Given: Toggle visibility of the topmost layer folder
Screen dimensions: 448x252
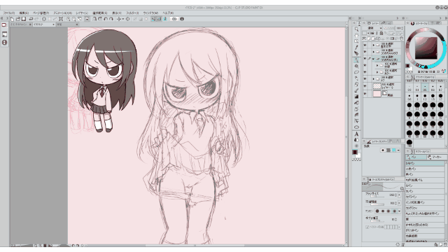Looking at the screenshot, I should point(365,45).
